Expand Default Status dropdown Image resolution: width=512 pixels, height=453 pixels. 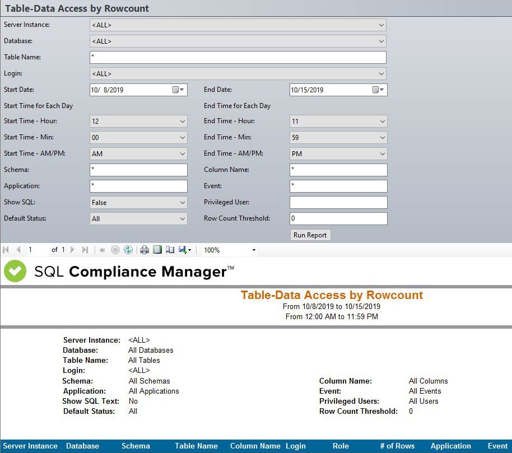[182, 219]
